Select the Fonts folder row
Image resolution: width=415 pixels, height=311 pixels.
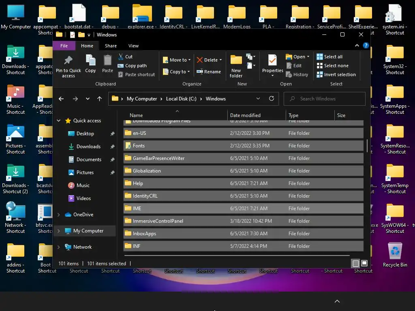coord(243,146)
